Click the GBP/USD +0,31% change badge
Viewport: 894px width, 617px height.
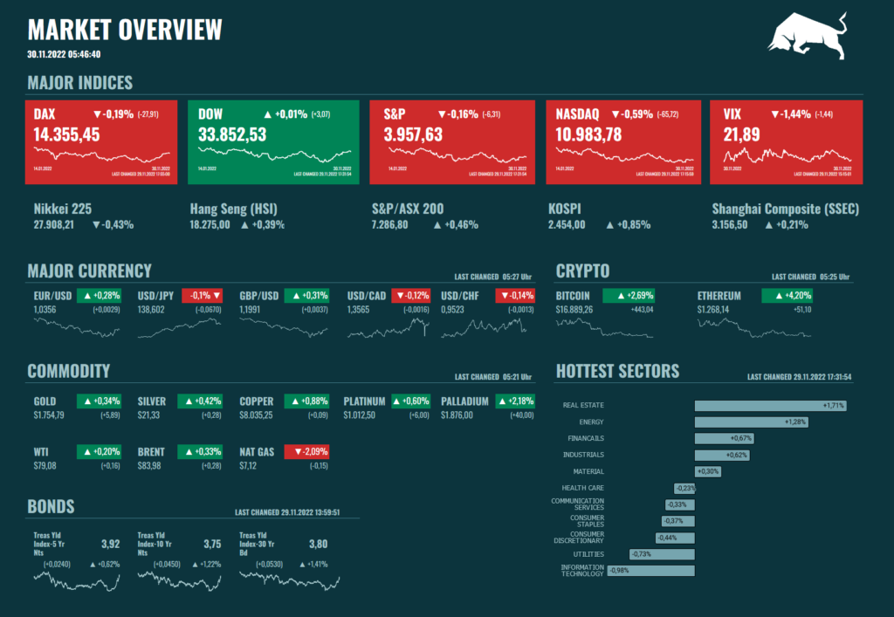coord(306,296)
